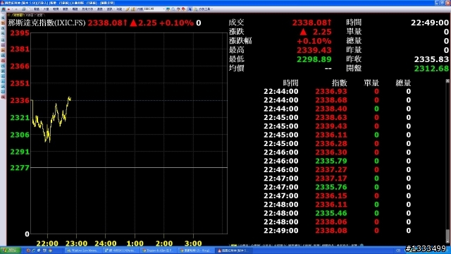Click the 1:00 label on the time axis
This screenshot has height=254, width=451.
point(135,243)
